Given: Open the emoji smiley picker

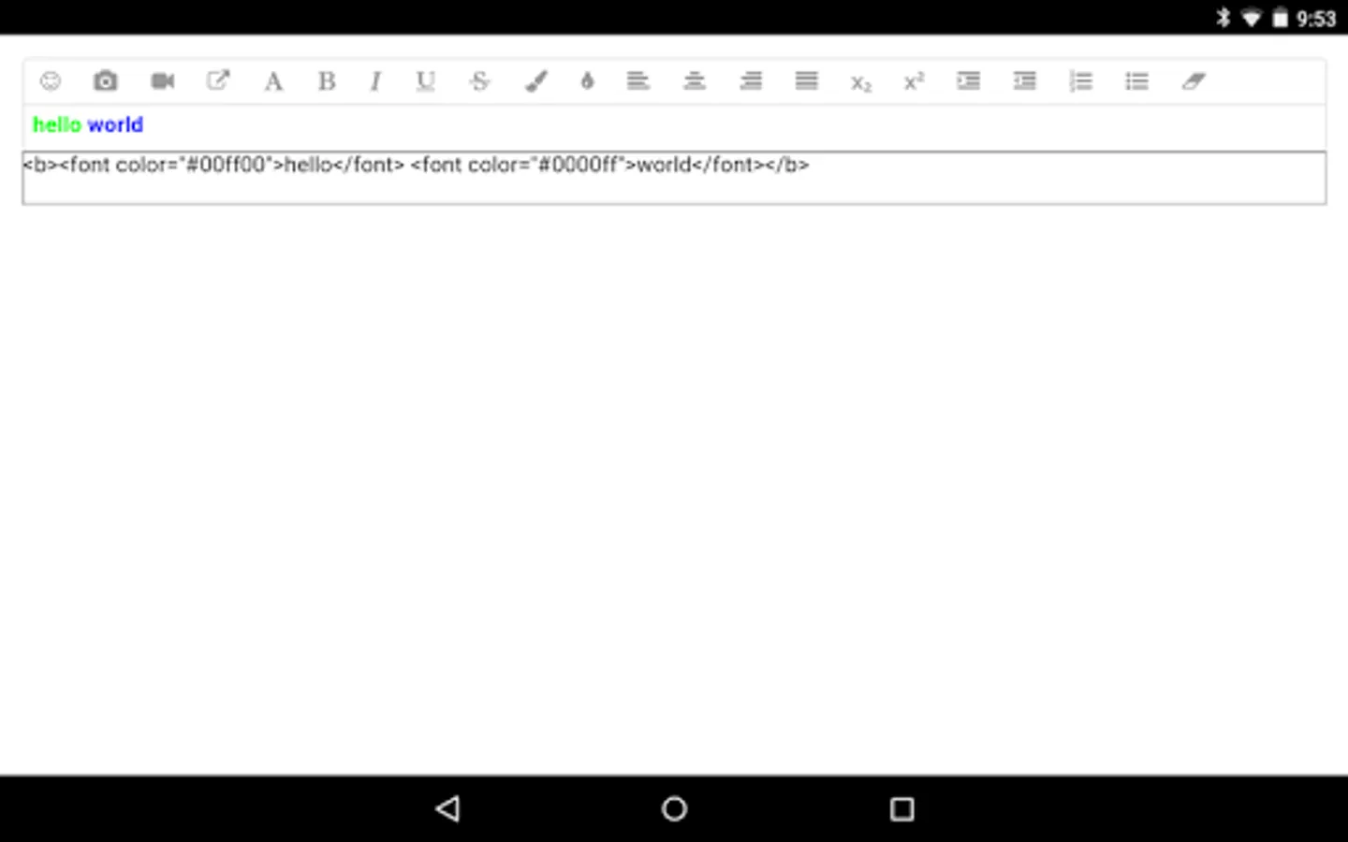Looking at the screenshot, I should pos(51,81).
